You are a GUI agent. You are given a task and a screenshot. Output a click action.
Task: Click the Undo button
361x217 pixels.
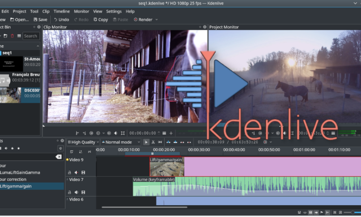click(61, 20)
